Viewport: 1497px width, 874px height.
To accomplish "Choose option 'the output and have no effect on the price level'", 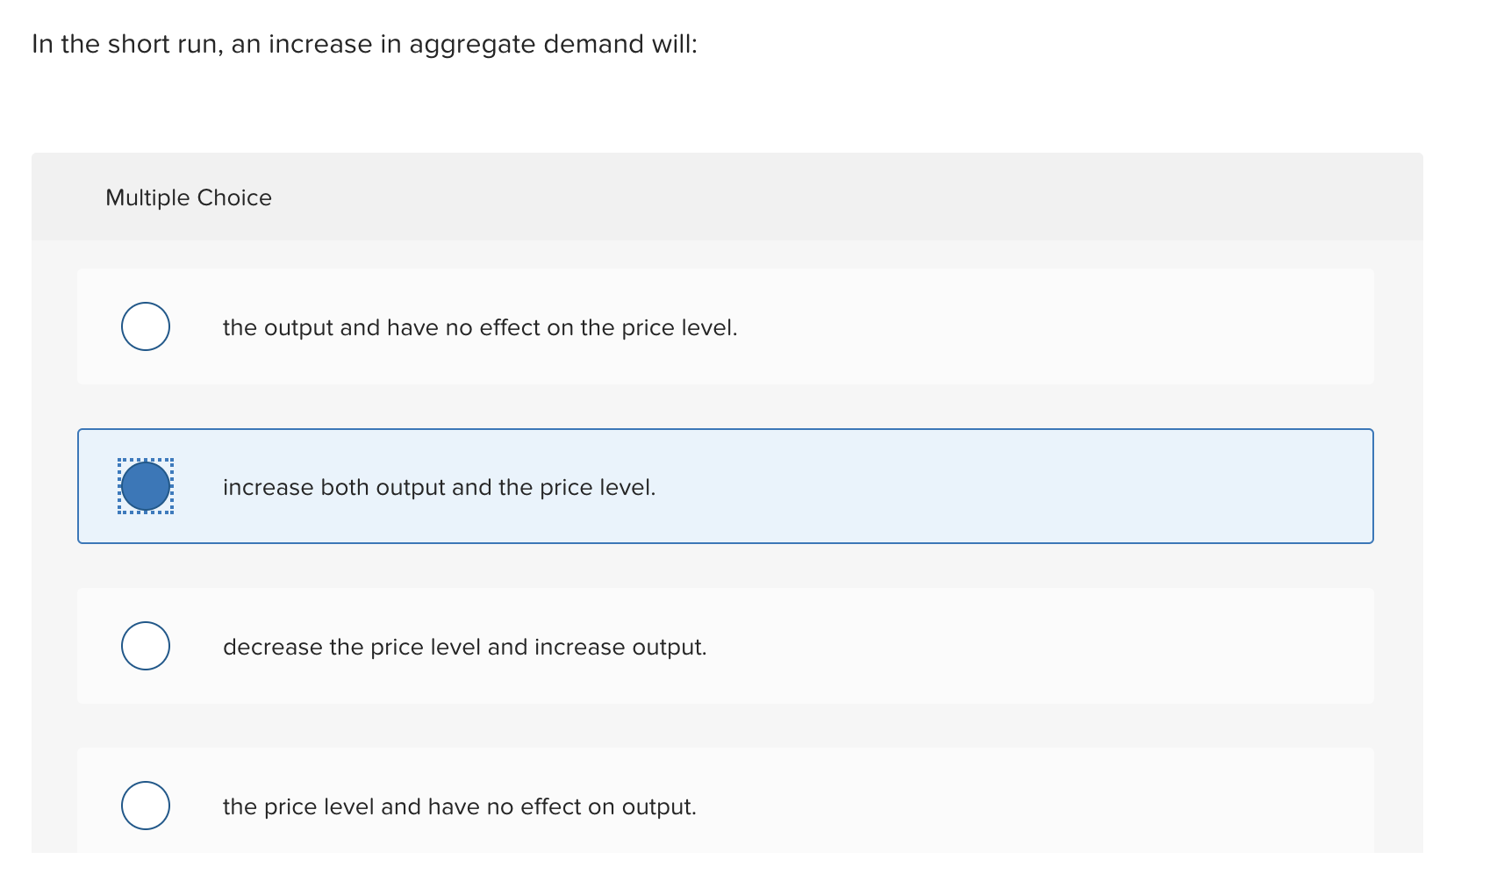I will click(480, 327).
